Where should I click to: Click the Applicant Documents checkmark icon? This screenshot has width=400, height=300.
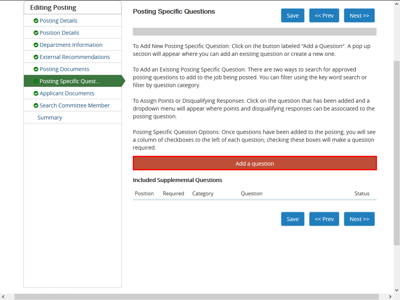(x=36, y=93)
